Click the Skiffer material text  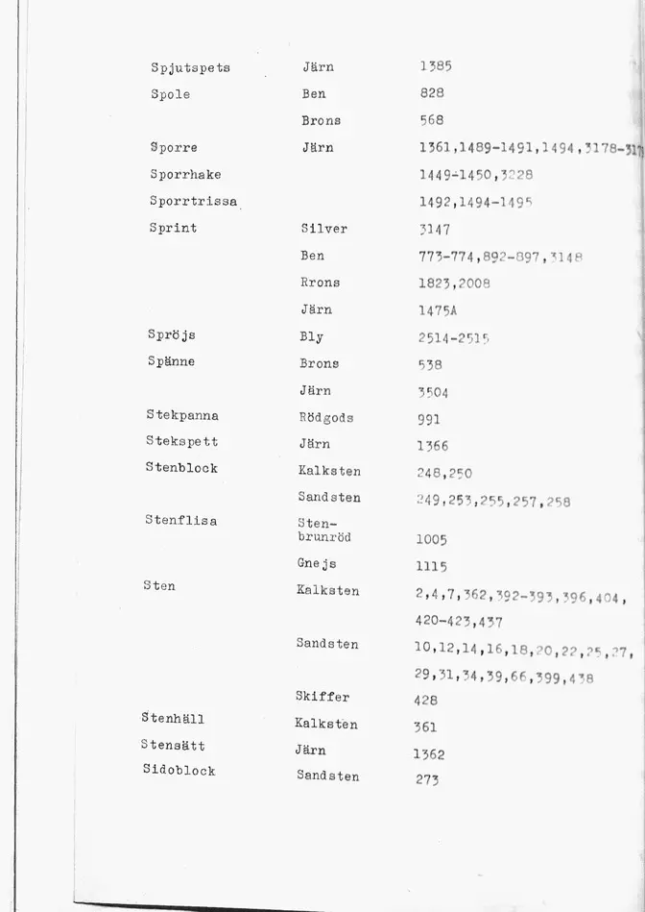[322, 696]
